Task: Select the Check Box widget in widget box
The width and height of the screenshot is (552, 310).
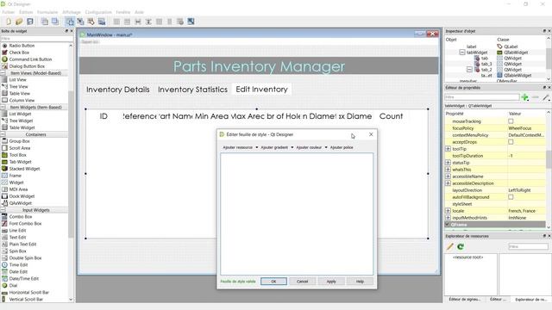Action: click(x=19, y=53)
